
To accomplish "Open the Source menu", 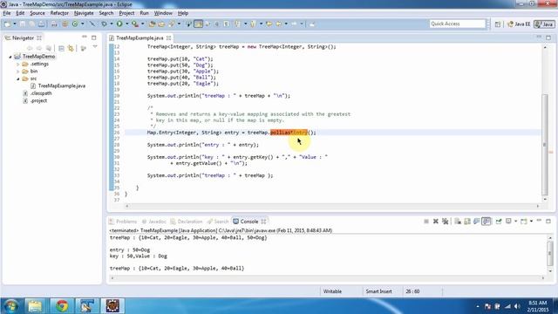I will (37, 13).
